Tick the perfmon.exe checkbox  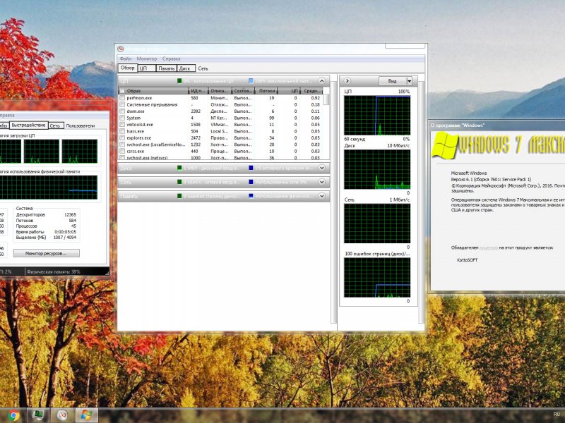(x=122, y=98)
